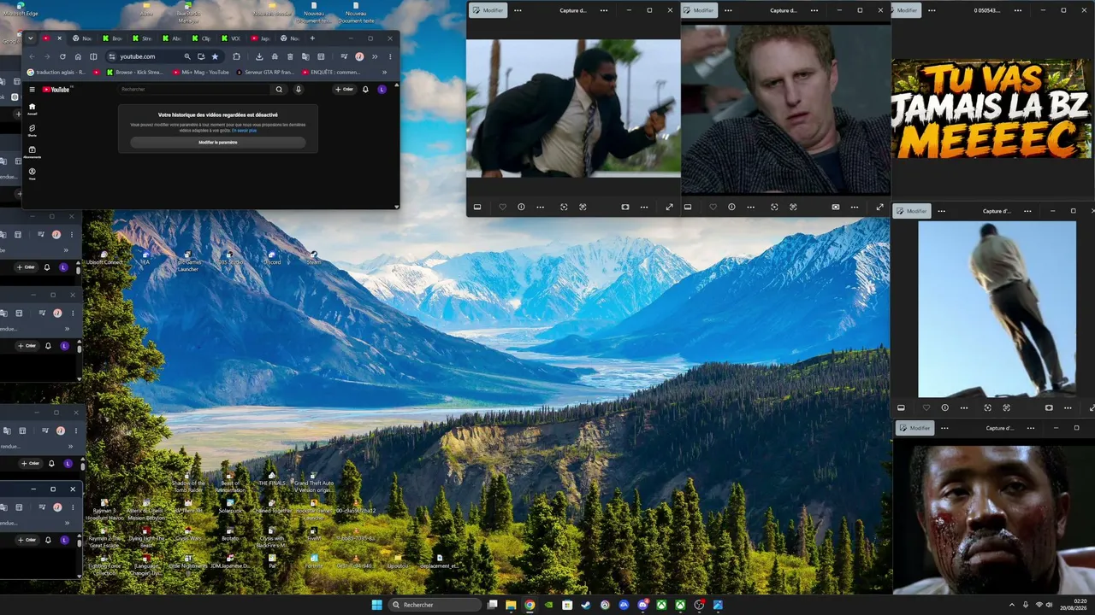This screenshot has height=615, width=1095.
Task: Click the Chrome home button
Action: pos(78,56)
